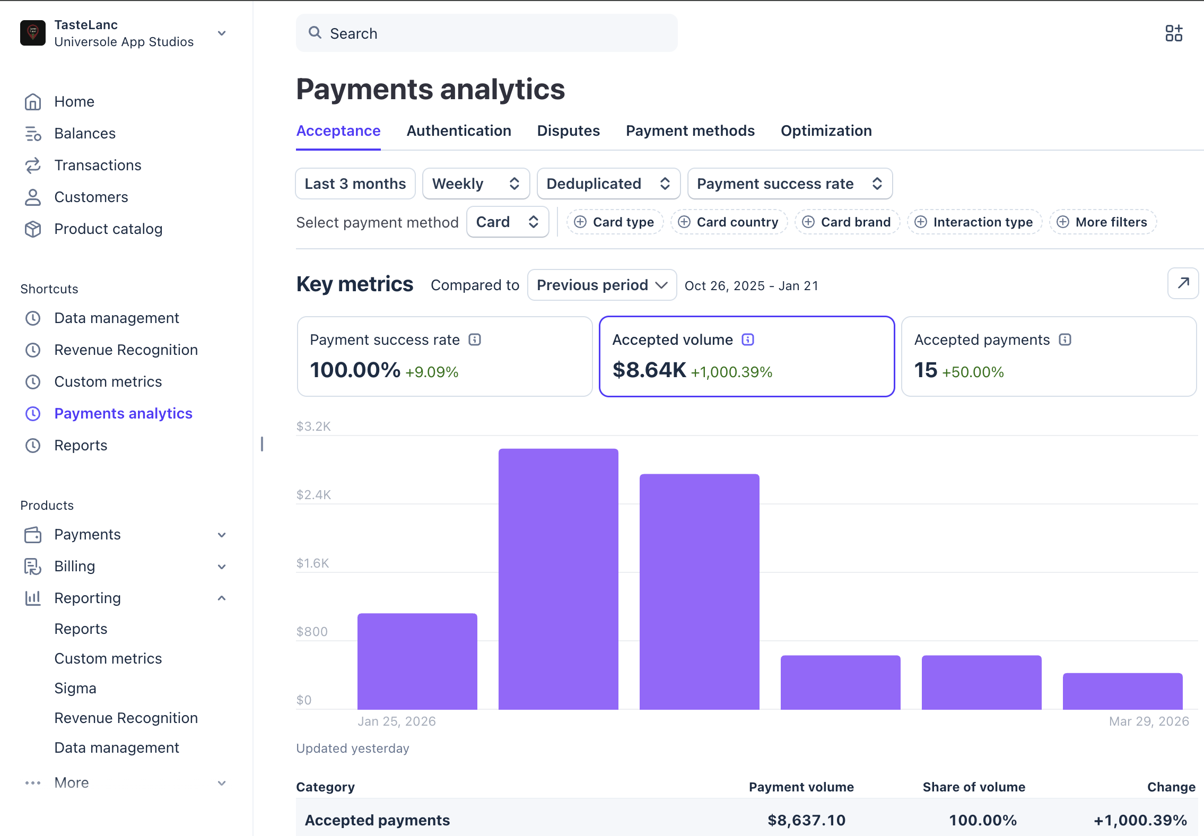Image resolution: width=1204 pixels, height=836 pixels.
Task: Click the plus icon on More filters
Action: [1063, 222]
